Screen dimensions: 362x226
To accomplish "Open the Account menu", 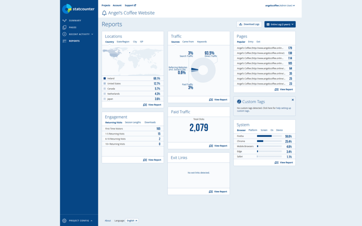I will pyautogui.click(x=117, y=5).
